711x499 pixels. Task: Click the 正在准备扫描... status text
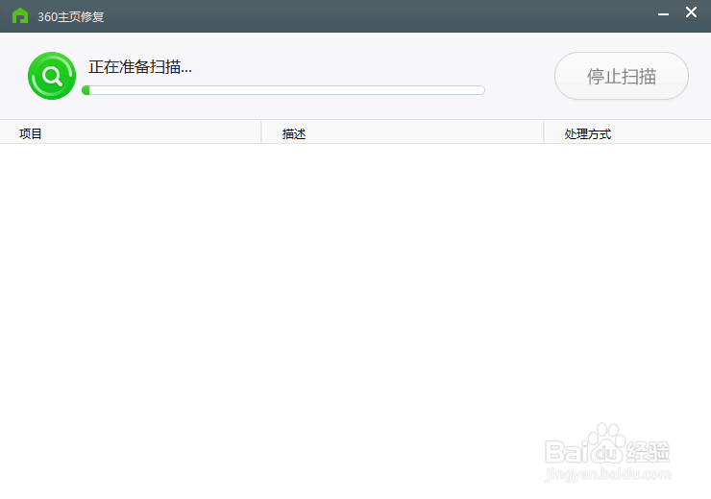[140, 67]
